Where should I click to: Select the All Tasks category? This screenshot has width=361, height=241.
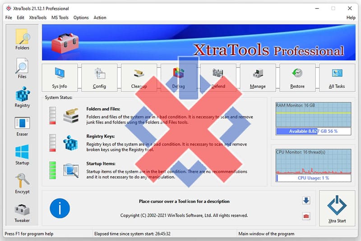coord(337,78)
